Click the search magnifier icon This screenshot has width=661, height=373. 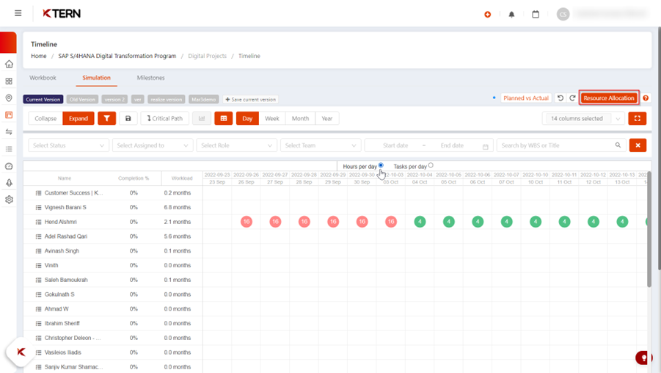[x=618, y=145]
